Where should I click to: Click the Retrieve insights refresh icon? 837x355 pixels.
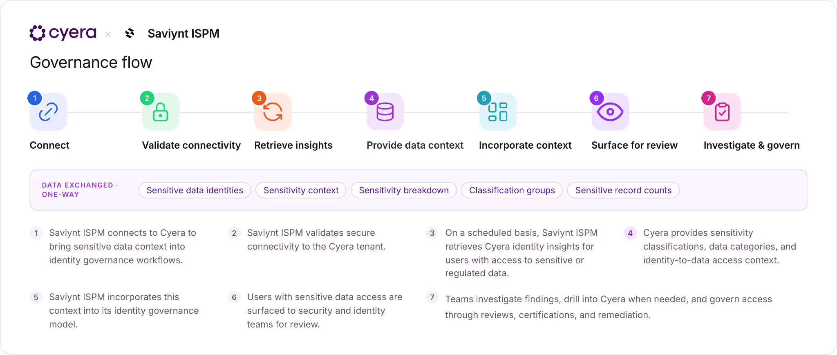point(273,112)
